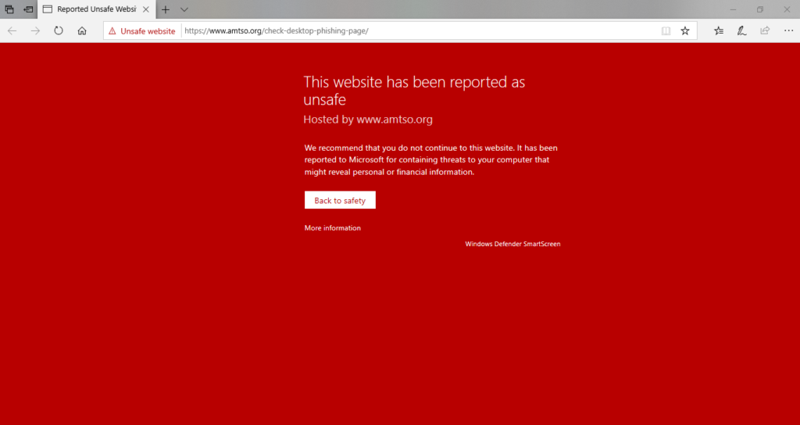The height and width of the screenshot is (425, 800).
Task: Close the browser window
Action: [786, 9]
